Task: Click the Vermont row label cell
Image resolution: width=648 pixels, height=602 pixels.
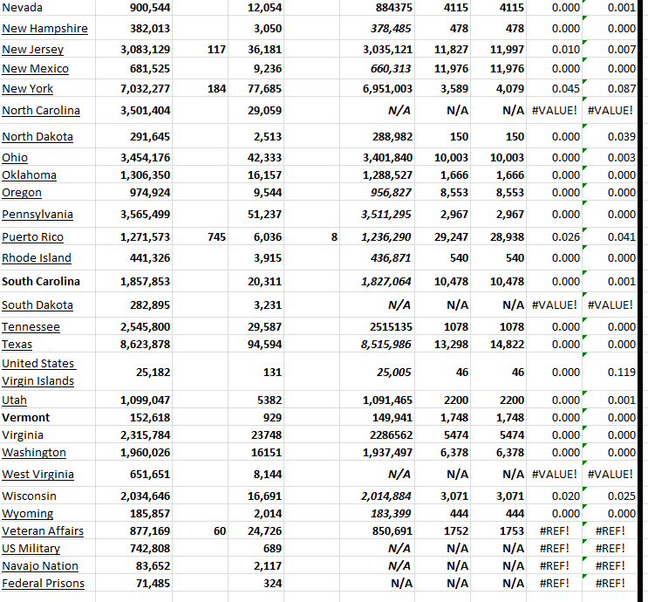Action: (x=26, y=418)
